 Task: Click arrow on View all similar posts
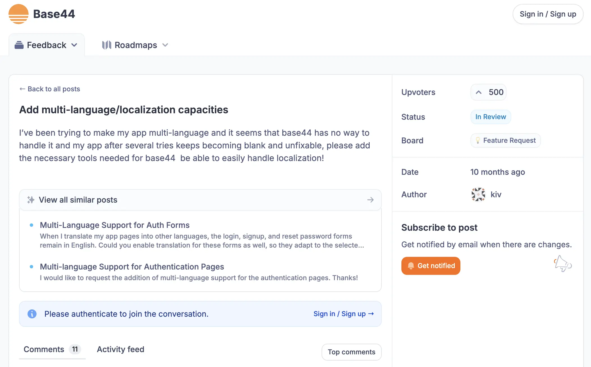370,200
